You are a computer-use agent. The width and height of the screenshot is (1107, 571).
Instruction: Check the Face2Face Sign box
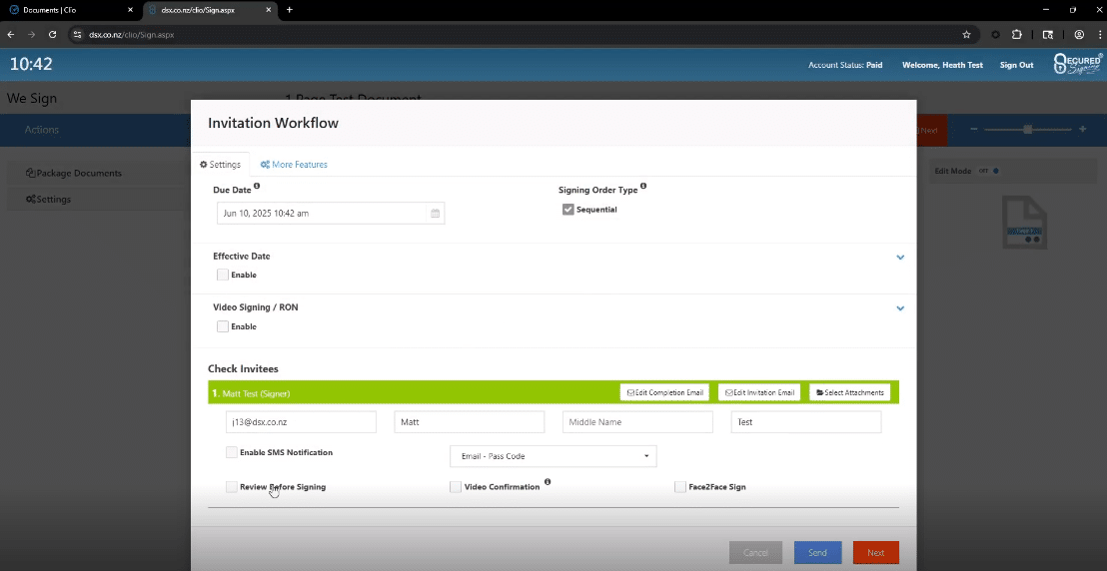click(x=679, y=487)
